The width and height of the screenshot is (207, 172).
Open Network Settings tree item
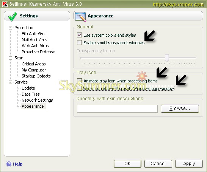[x=37, y=100]
